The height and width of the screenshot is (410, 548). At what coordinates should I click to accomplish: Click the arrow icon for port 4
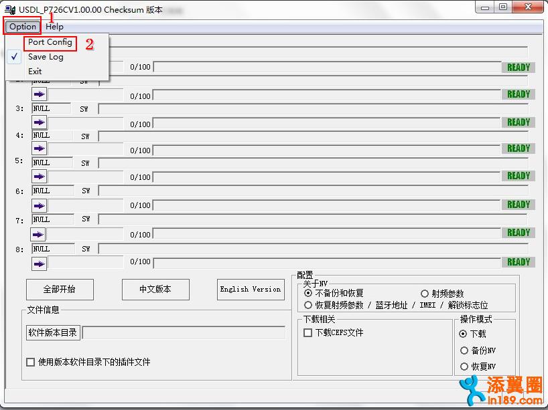tap(40, 148)
